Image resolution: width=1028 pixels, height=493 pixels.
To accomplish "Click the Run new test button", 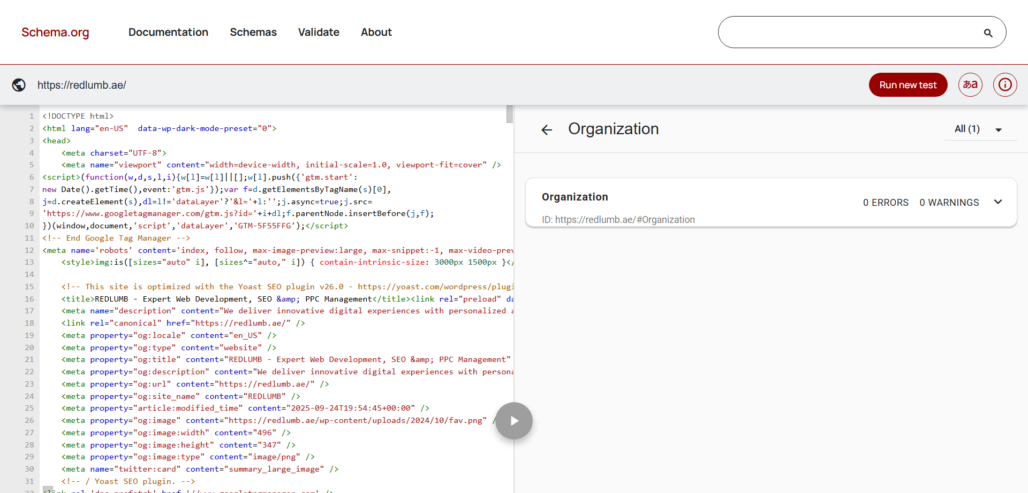I will pos(908,84).
